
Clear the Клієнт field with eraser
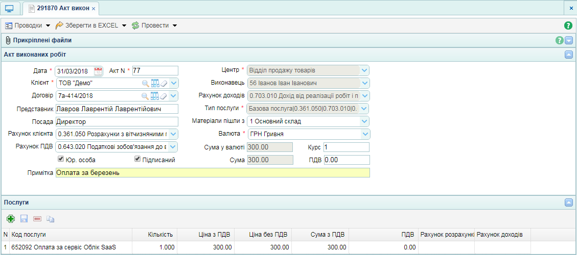click(164, 84)
